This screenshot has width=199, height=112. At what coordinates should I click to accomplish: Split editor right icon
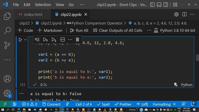tap(184, 14)
